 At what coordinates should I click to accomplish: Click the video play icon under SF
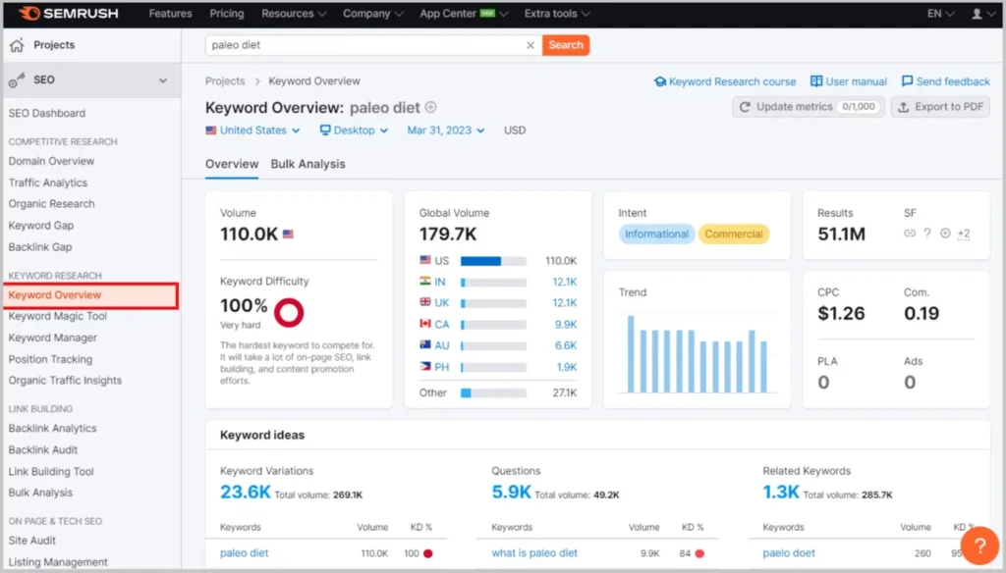[x=945, y=234]
